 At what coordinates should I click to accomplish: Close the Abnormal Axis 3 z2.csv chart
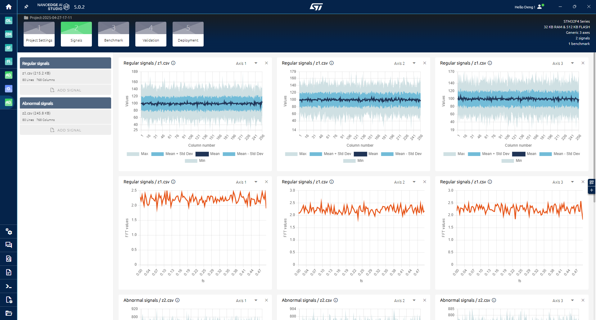(x=583, y=300)
